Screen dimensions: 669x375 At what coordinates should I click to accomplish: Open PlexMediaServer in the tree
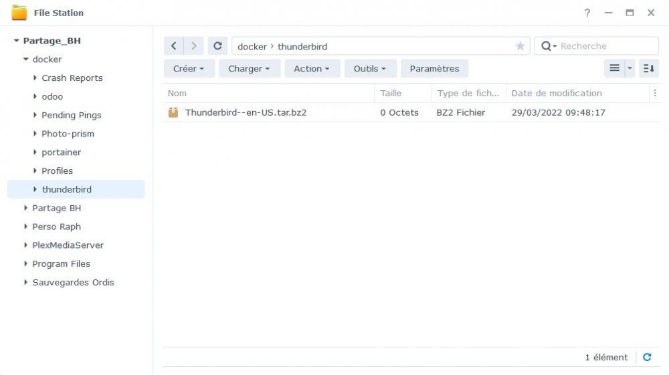point(68,245)
